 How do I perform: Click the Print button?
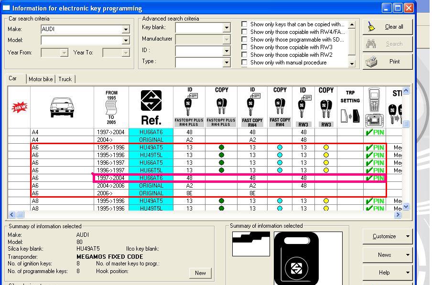click(387, 62)
